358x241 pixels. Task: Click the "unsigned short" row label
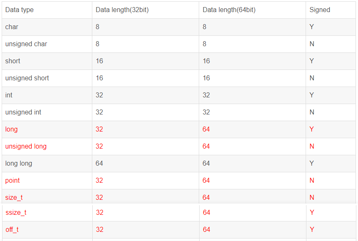tap(27, 78)
